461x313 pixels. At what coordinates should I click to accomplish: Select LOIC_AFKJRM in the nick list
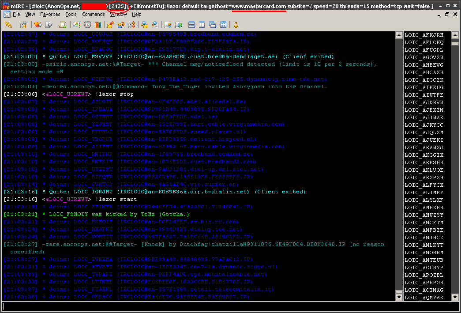(424, 35)
